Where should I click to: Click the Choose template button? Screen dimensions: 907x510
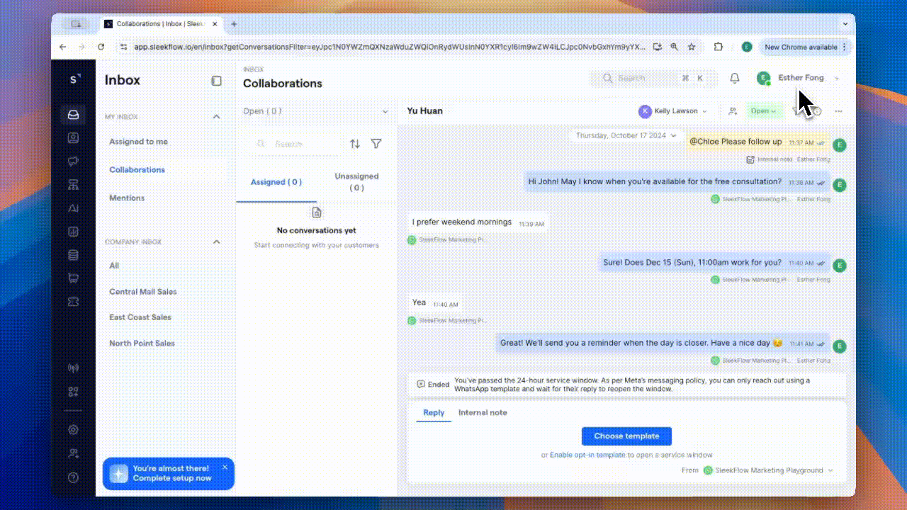[x=626, y=436]
